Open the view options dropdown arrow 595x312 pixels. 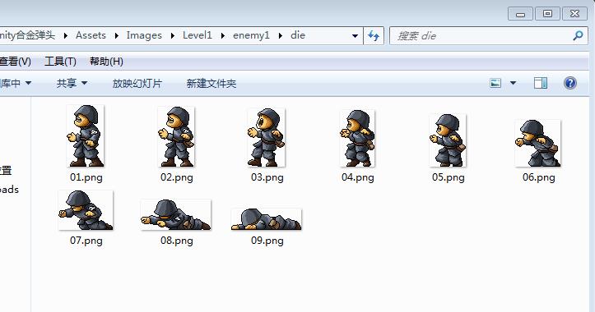(513, 83)
